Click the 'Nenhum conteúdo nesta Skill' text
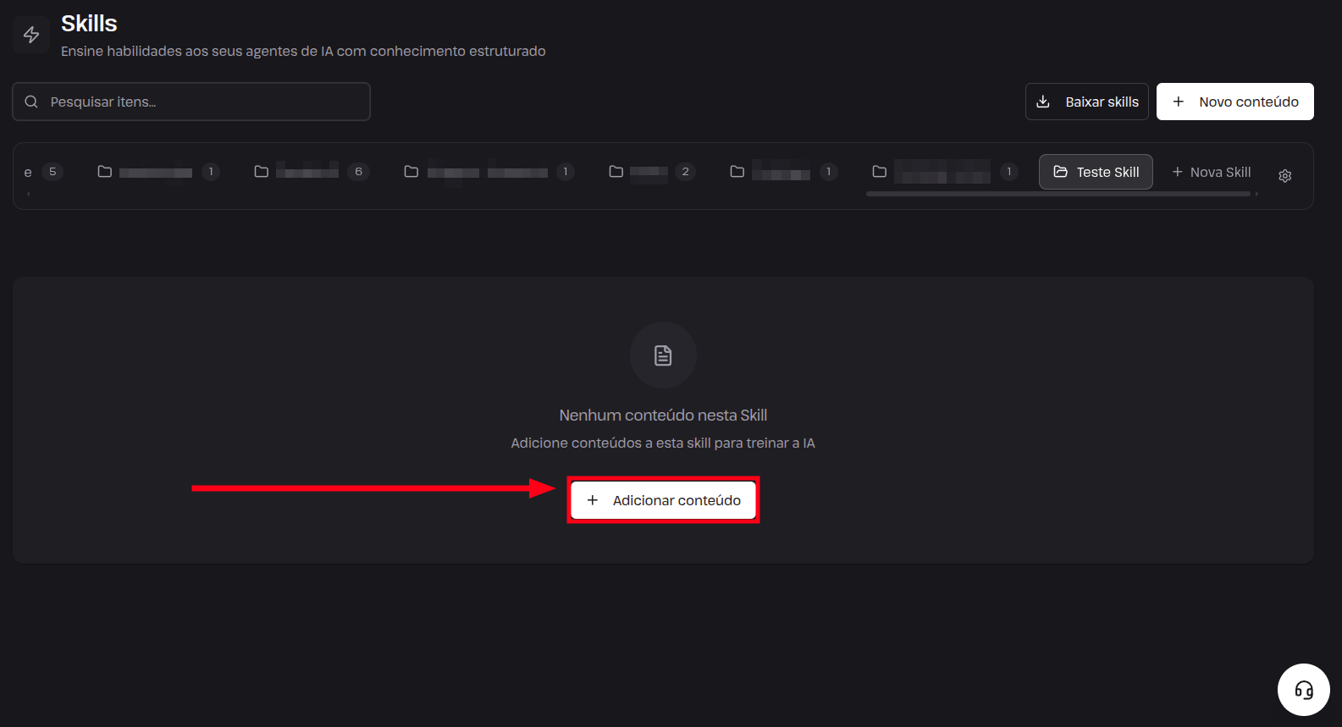 (663, 416)
